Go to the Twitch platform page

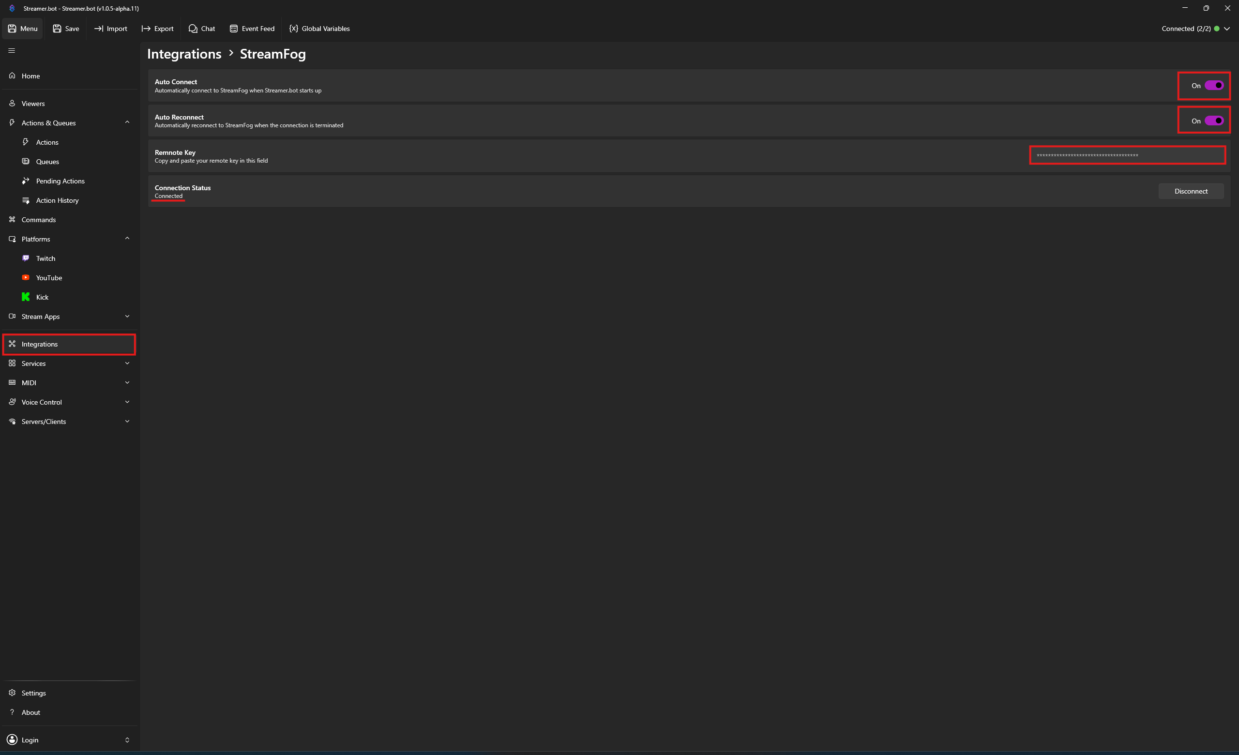[69, 258]
